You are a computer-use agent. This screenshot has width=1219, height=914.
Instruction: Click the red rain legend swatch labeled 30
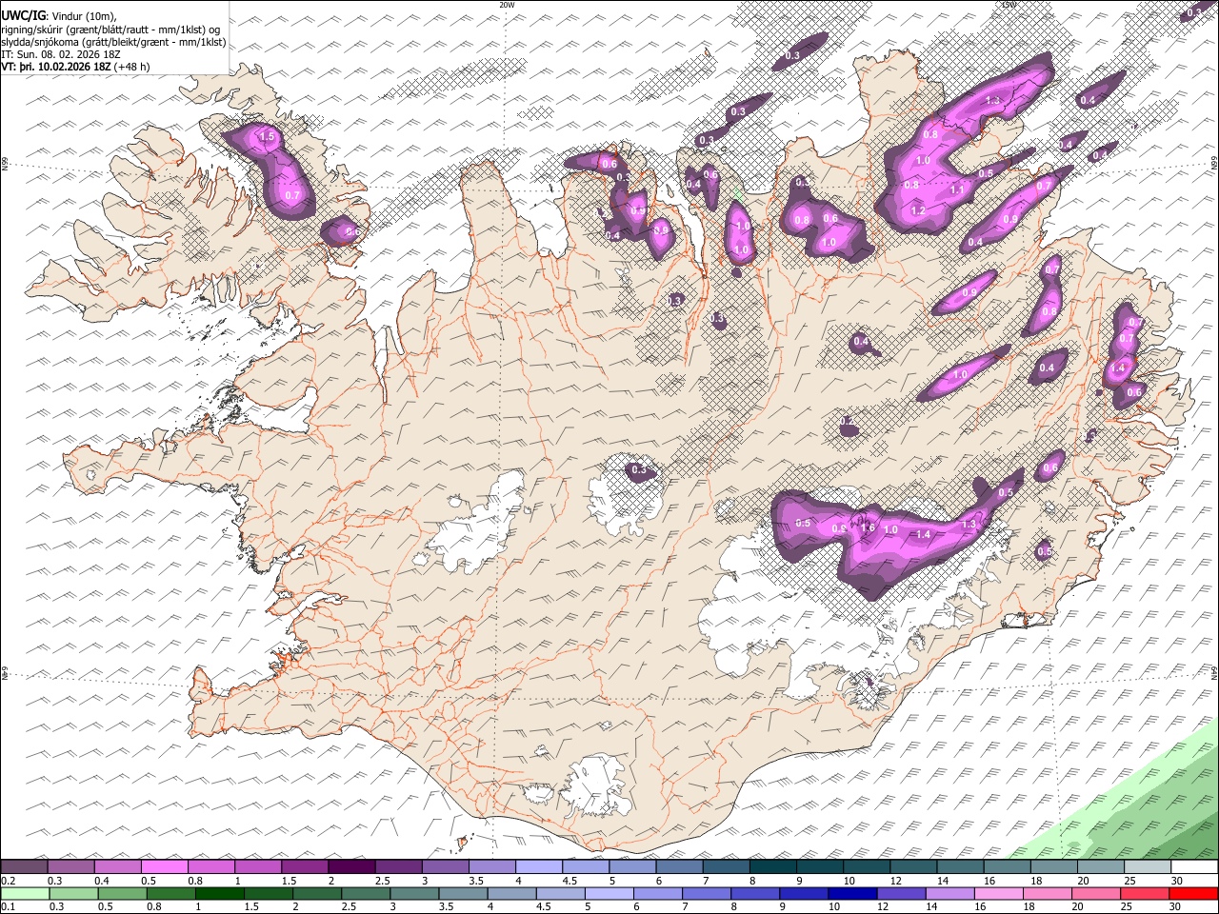click(x=1193, y=894)
